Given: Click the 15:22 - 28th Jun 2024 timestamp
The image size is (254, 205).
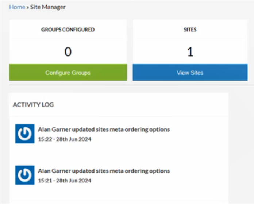Looking at the screenshot, I should (64, 139).
